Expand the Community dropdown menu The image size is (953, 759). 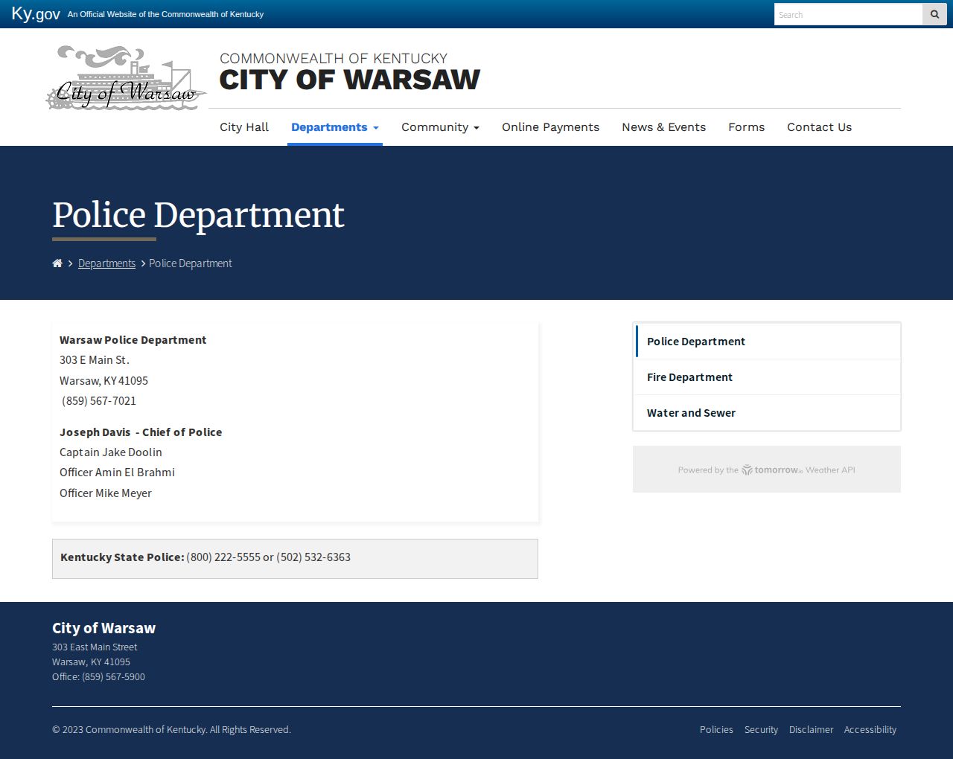440,127
